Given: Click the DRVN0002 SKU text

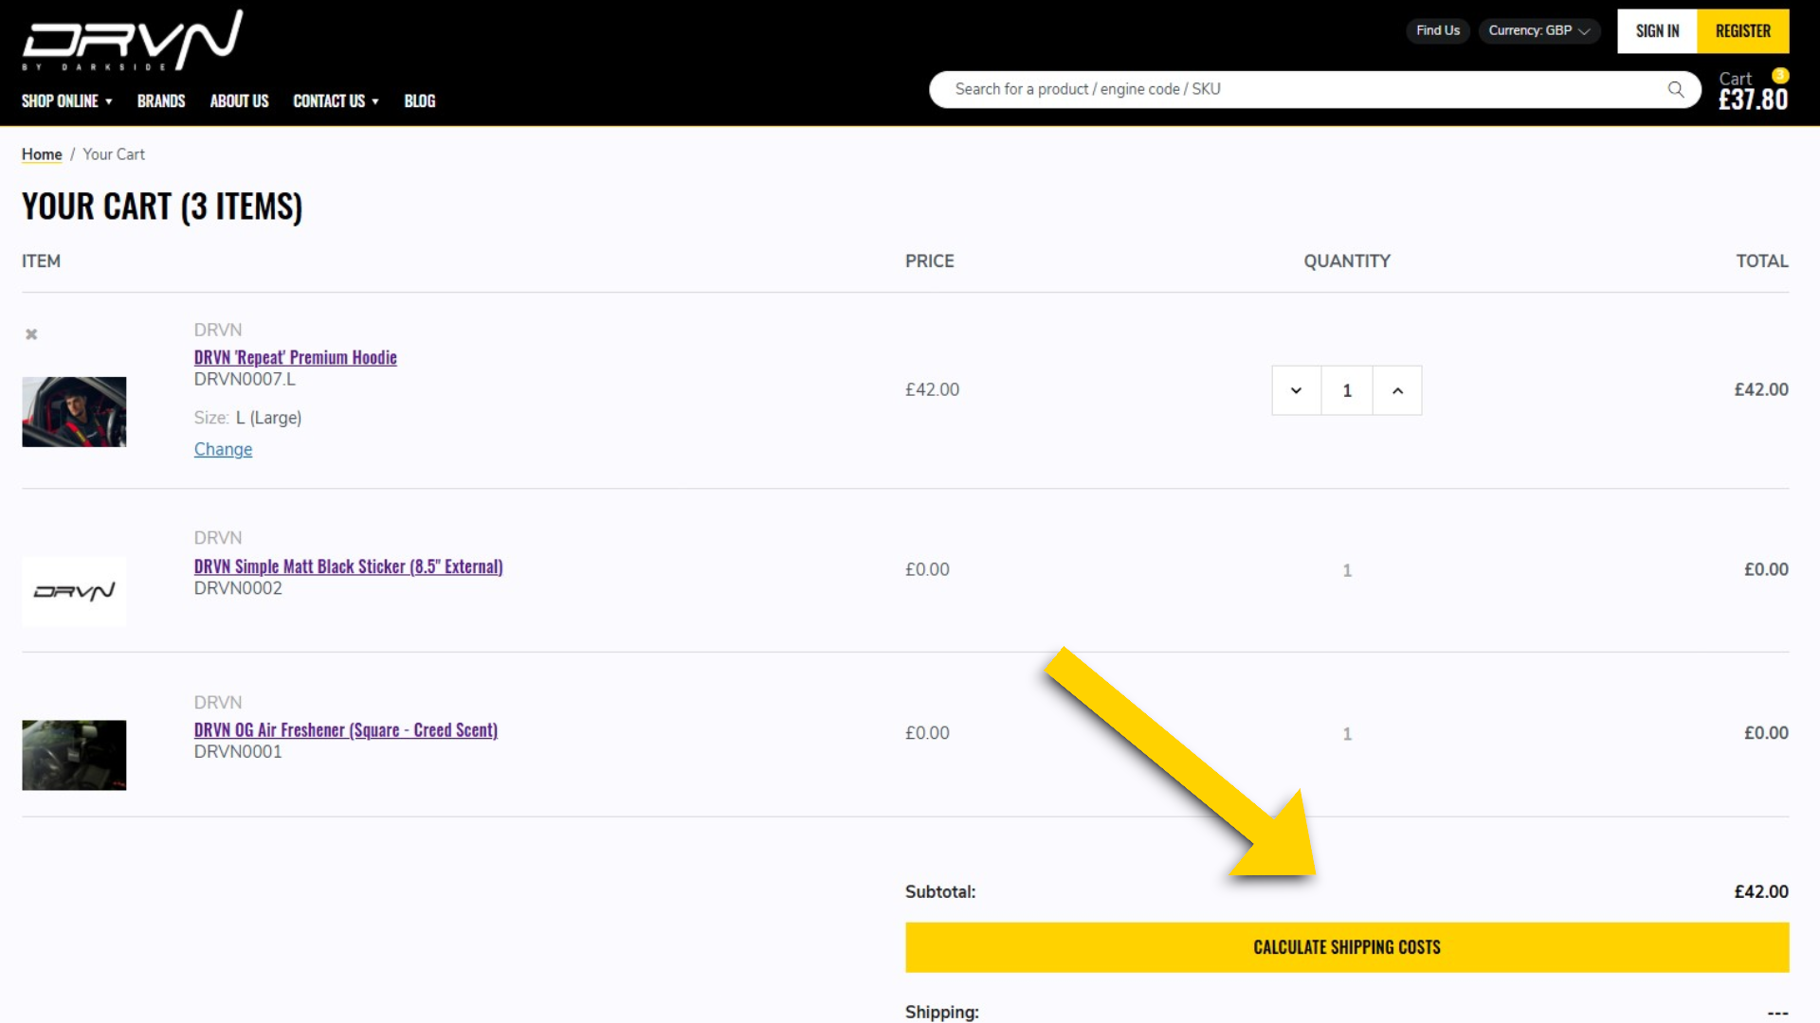Looking at the screenshot, I should pos(238,588).
